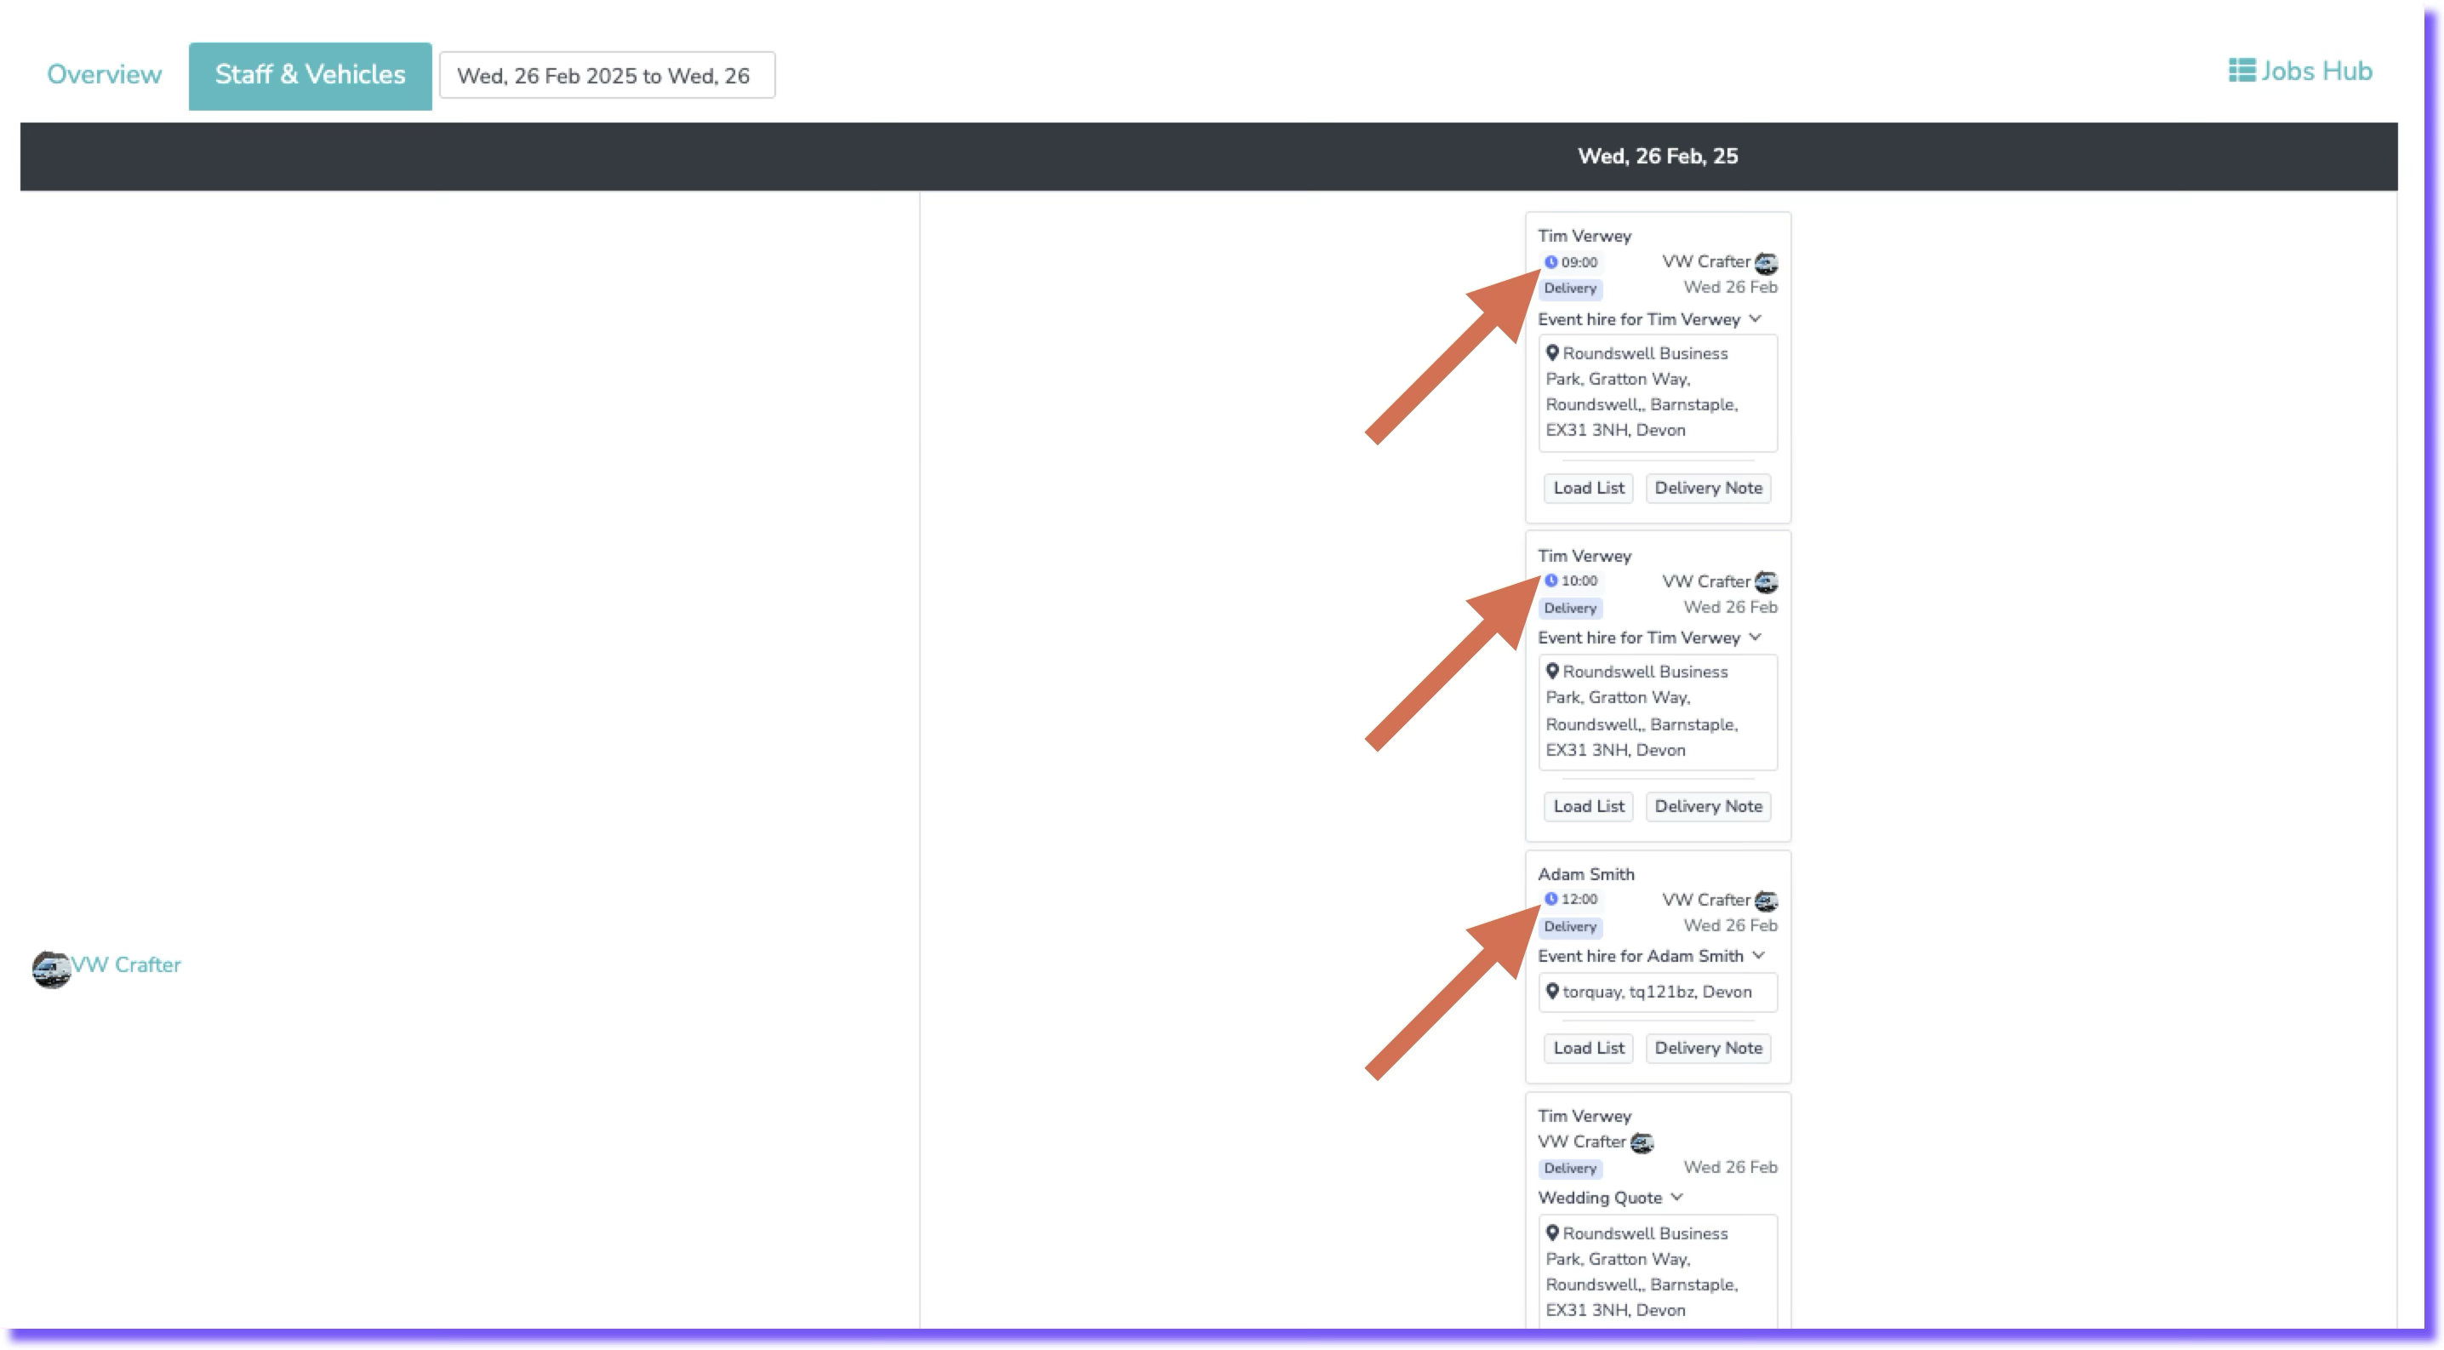Click the map pin on the 10:00 card address
Viewport: 2444px width, 1350px height.
coord(1552,671)
